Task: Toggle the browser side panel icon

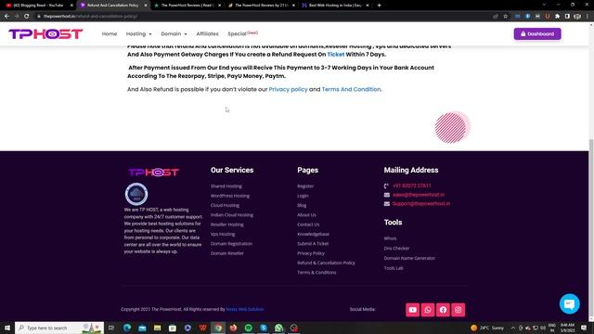Action: [x=567, y=17]
